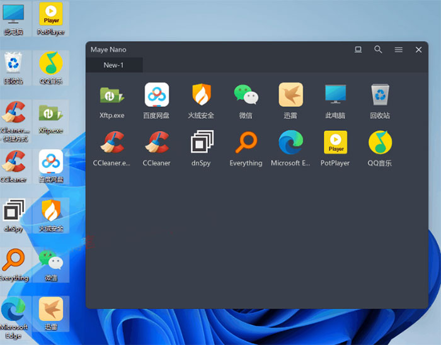
Task: Select Everything desktop shortcut
Action: (14, 265)
